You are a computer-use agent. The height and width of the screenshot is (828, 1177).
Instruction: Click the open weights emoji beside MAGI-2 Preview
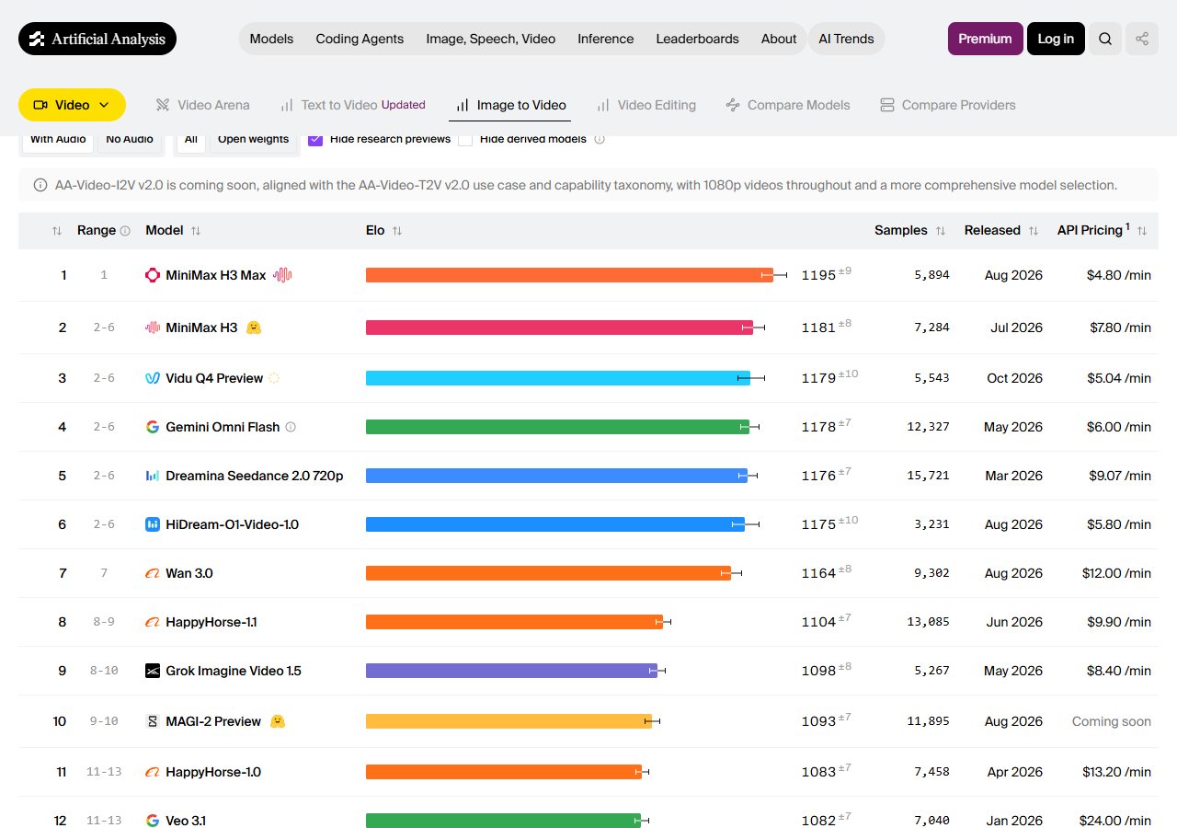click(x=278, y=721)
